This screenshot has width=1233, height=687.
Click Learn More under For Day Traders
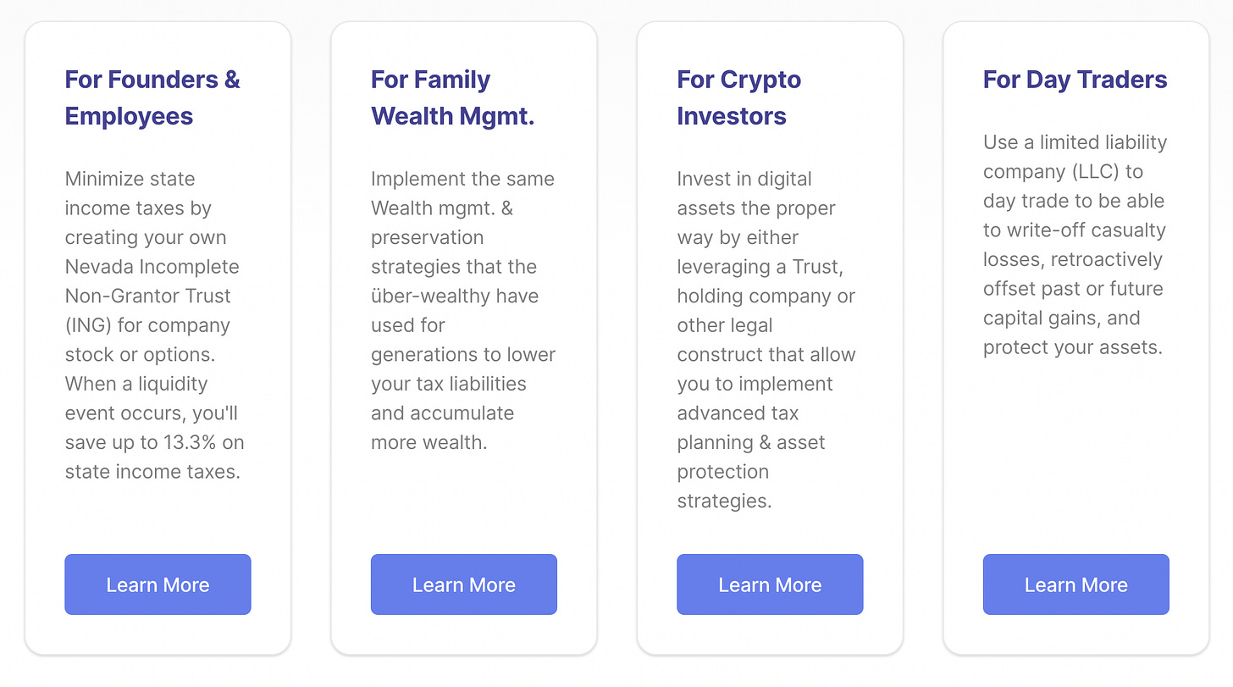1075,585
